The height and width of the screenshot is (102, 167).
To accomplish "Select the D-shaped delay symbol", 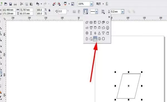I will point(87,39).
